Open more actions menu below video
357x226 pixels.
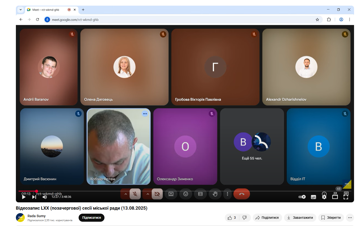pos(350,218)
